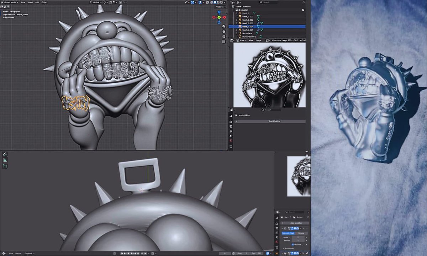This screenshot has height=256, width=427.
Task: Collapse the Collection tree in outliner
Action: pyautogui.click(x=233, y=10)
